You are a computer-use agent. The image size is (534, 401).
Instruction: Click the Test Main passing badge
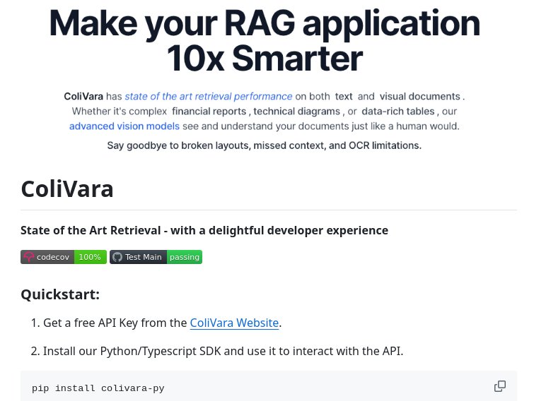(156, 257)
